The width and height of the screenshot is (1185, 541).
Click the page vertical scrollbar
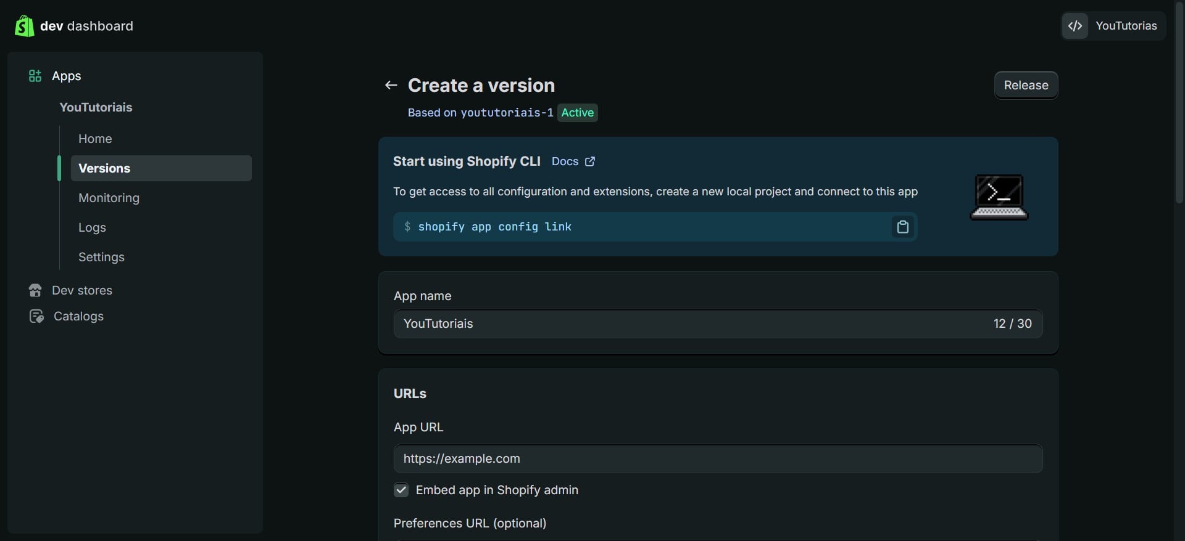click(1179, 102)
